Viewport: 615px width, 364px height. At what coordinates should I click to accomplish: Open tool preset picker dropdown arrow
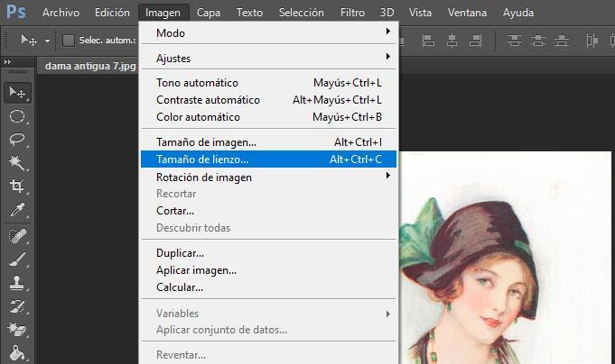(x=47, y=41)
